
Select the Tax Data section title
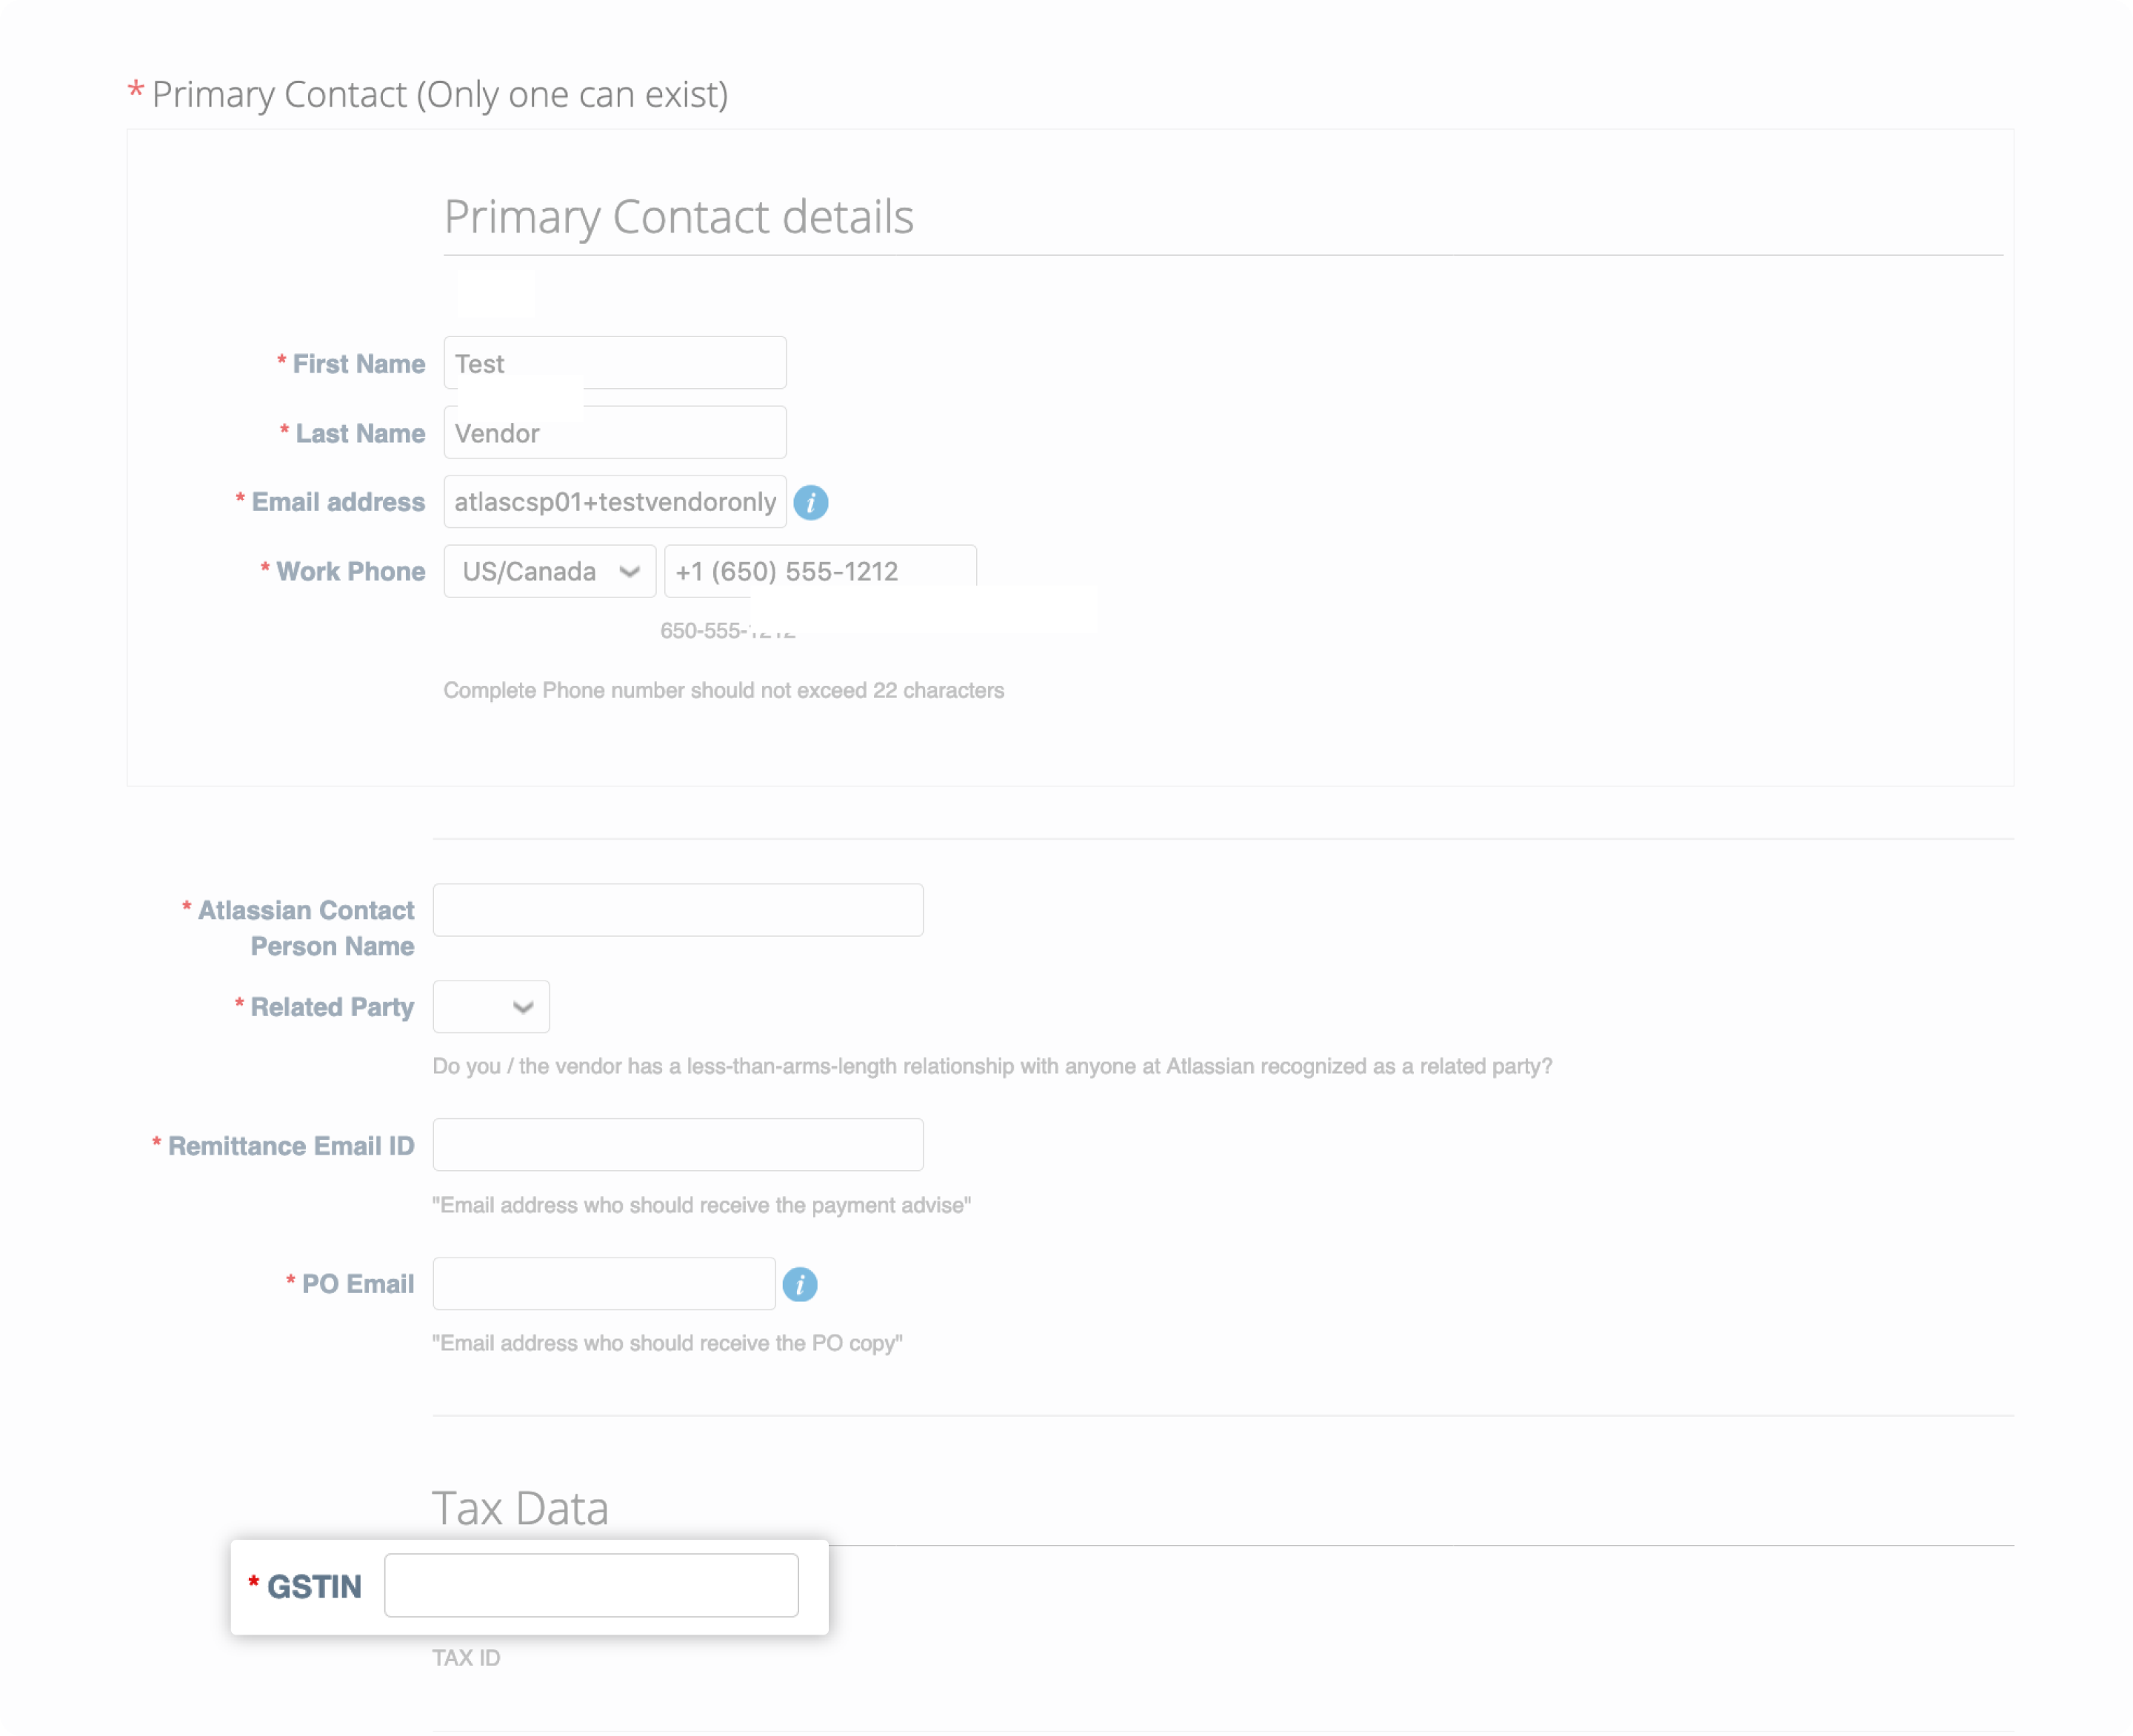[521, 1508]
